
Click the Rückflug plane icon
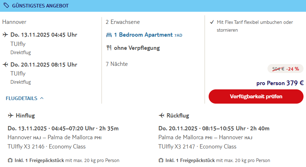click(x=162, y=116)
